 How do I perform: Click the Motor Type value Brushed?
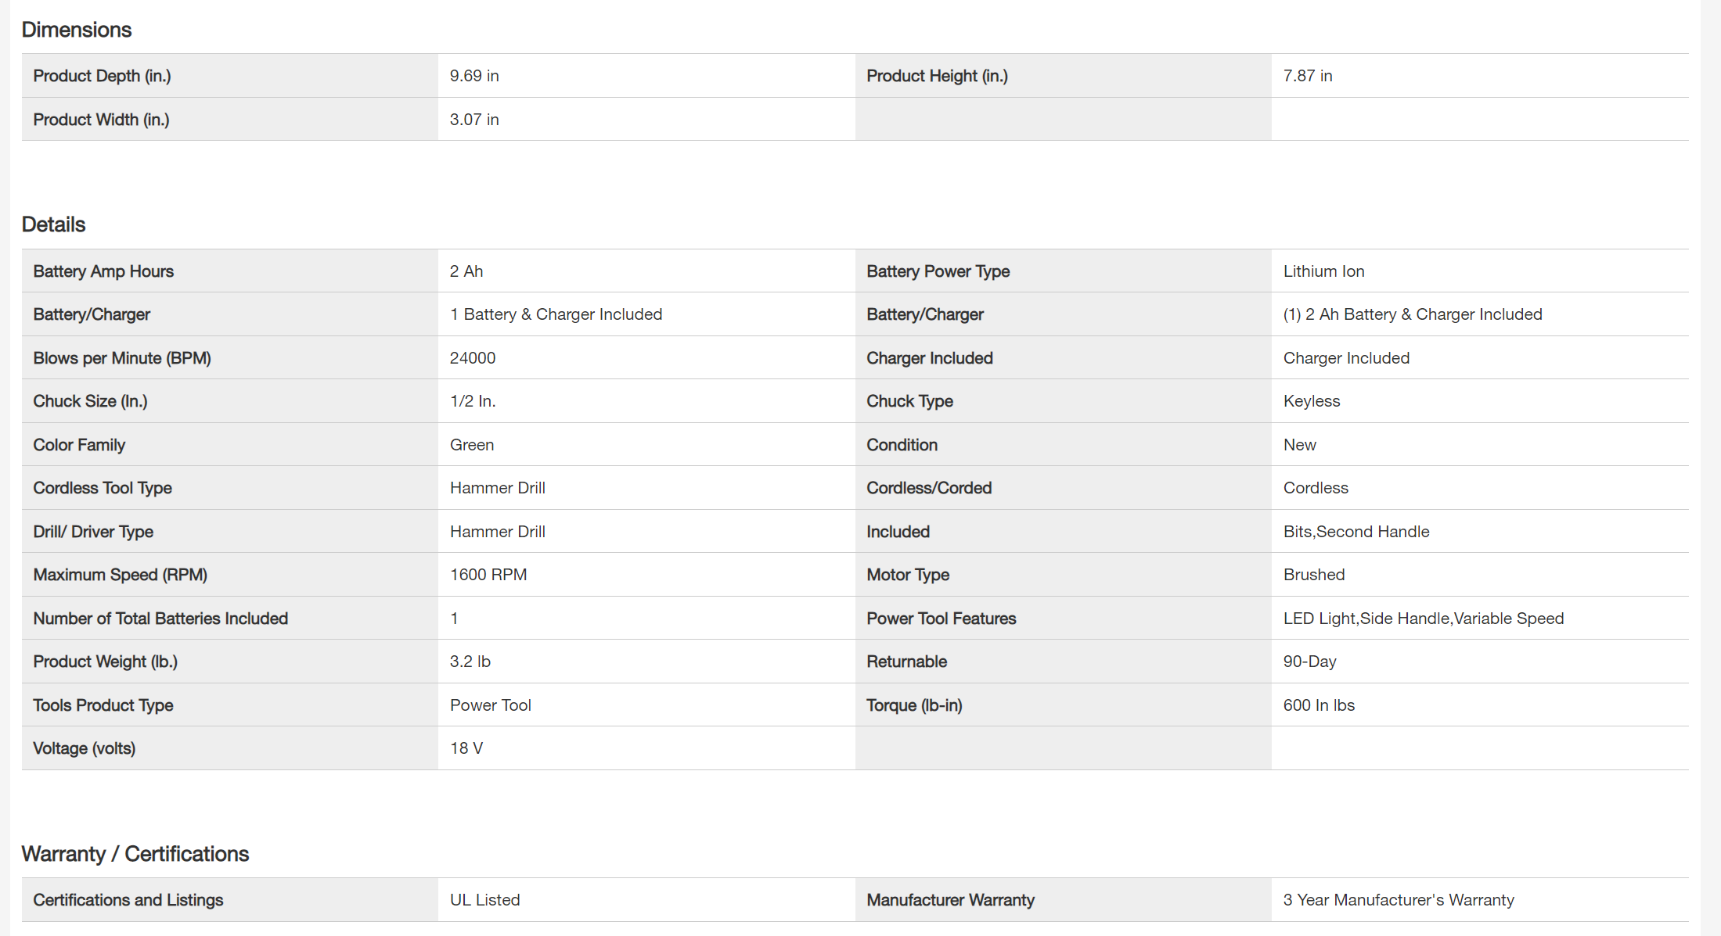coord(1314,575)
